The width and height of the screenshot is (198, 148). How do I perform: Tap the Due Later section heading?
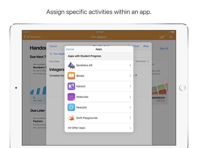point(38,111)
